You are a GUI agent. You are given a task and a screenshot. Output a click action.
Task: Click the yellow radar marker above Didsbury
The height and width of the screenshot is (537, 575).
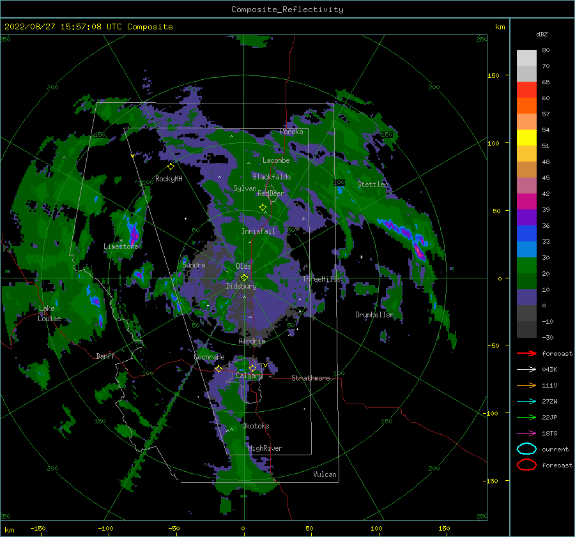click(244, 278)
